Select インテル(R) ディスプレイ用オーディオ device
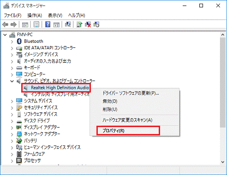Viewport: 227px width, 175px height. 60,94
